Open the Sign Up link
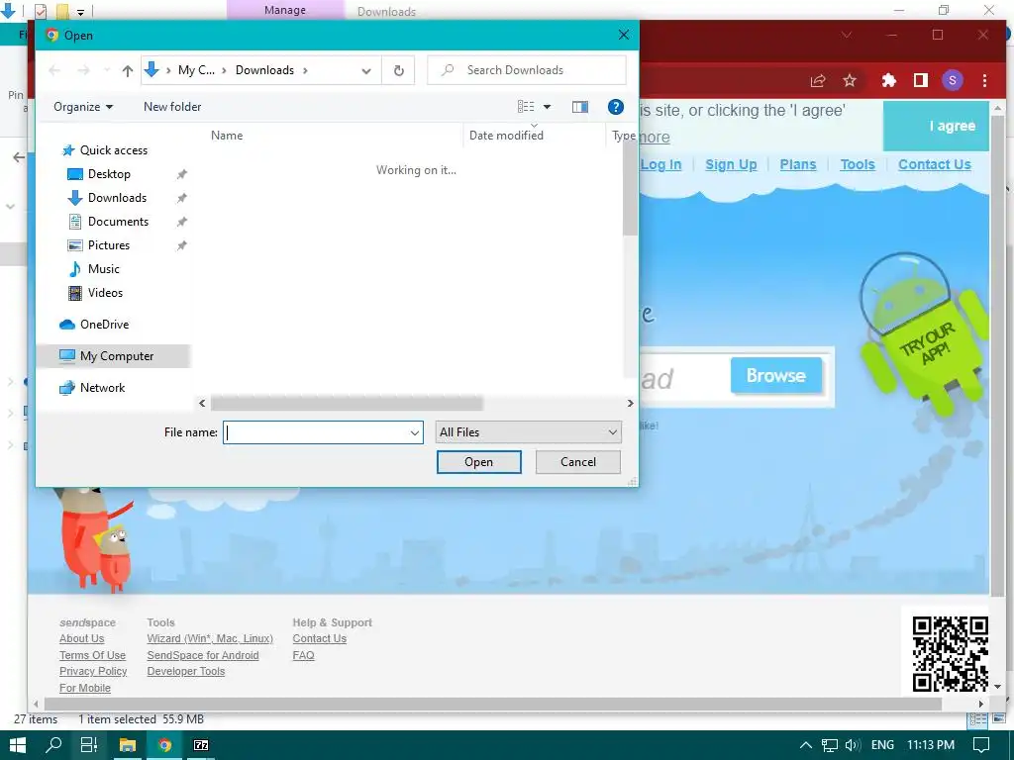Image resolution: width=1014 pixels, height=760 pixels. click(731, 165)
